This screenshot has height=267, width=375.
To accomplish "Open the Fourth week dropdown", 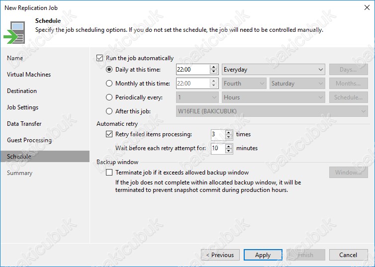I will tap(244, 84).
